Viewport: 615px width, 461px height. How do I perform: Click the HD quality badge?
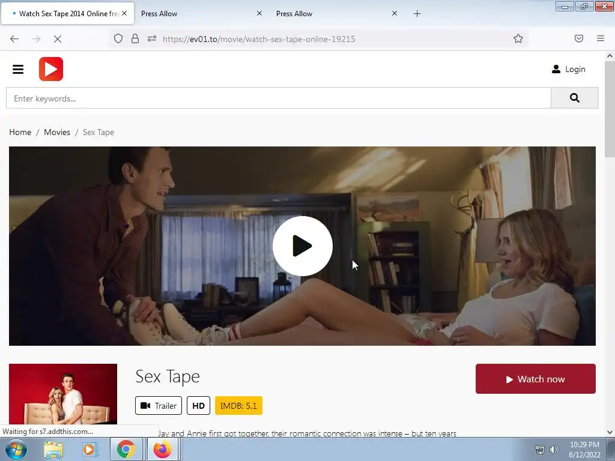tap(198, 405)
